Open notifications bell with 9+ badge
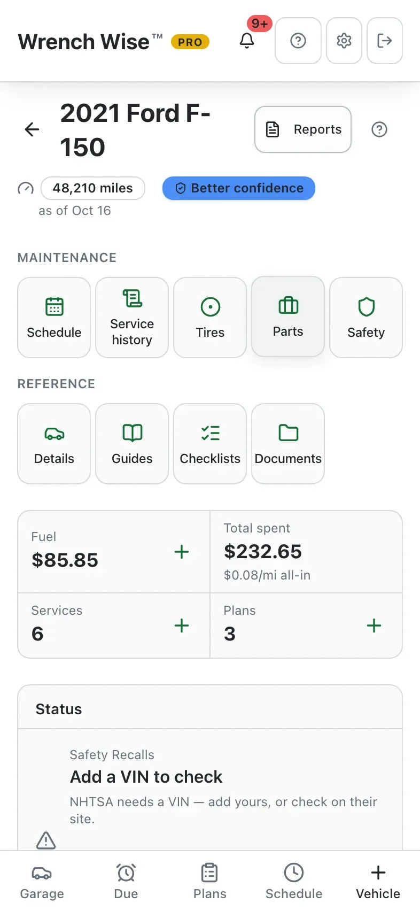 point(247,41)
